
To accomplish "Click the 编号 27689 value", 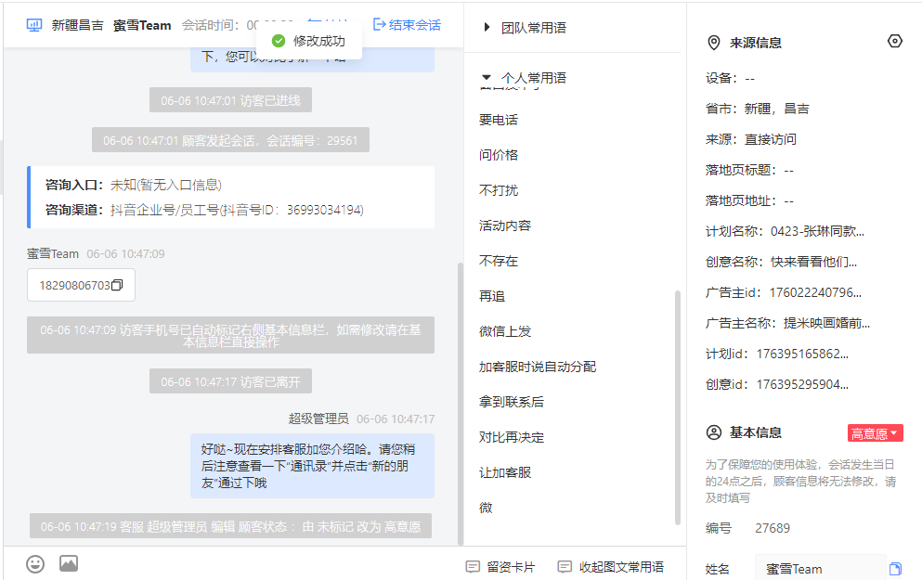I will coord(773,528).
